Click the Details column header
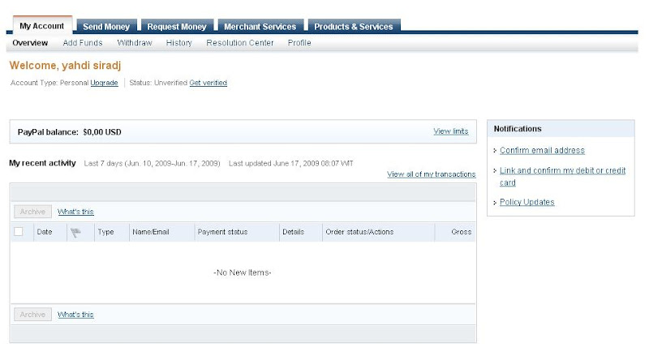This screenshot has width=649, height=352. tap(293, 232)
